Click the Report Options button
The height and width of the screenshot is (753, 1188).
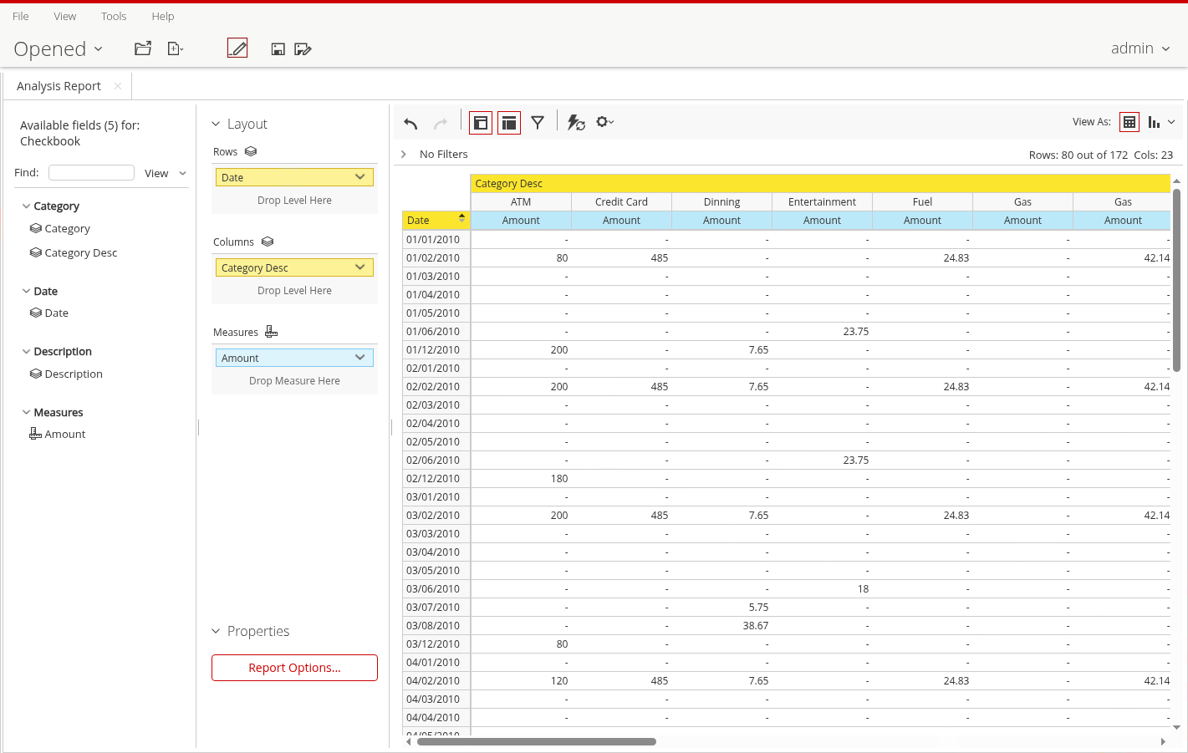(294, 668)
